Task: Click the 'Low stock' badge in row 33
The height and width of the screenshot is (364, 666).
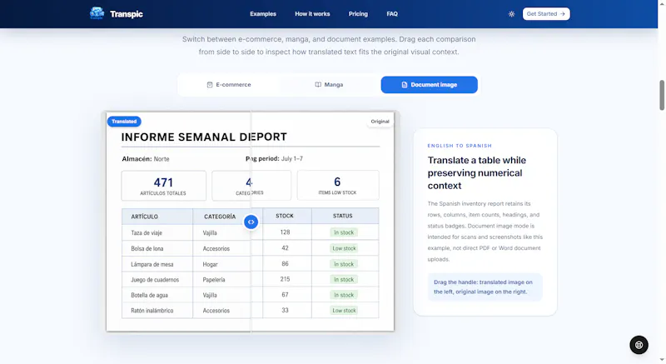Action: 344,311
